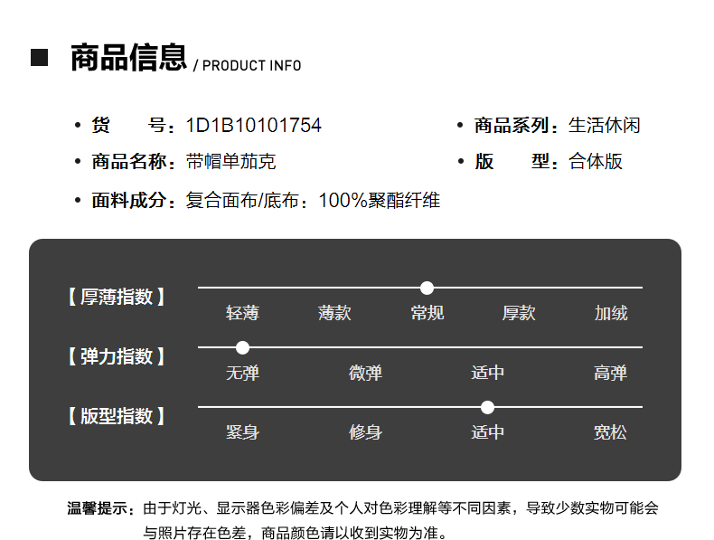This screenshot has height=540, width=714.
Task: Click the elasticity index slider knob
Action: pyautogui.click(x=243, y=347)
